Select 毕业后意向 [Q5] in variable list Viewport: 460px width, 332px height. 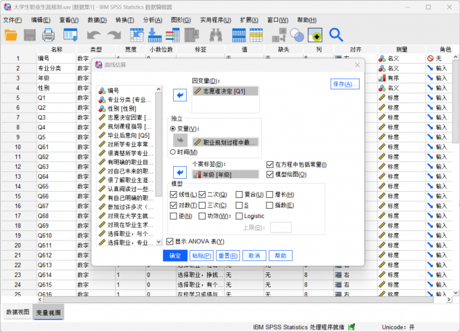(129, 135)
